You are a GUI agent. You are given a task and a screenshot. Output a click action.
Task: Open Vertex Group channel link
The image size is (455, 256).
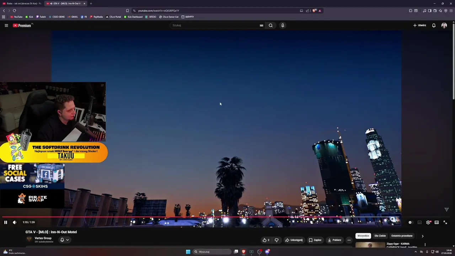click(43, 238)
